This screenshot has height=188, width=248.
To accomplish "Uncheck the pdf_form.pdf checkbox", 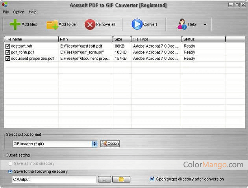I will (8, 52).
